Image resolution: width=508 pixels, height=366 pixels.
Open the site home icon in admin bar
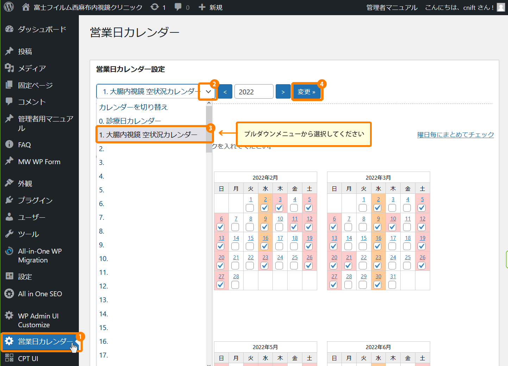pyautogui.click(x=26, y=7)
